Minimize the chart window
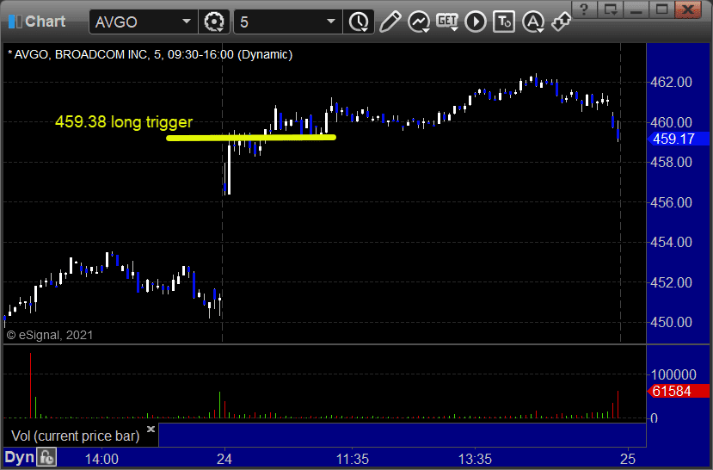 click(636, 9)
